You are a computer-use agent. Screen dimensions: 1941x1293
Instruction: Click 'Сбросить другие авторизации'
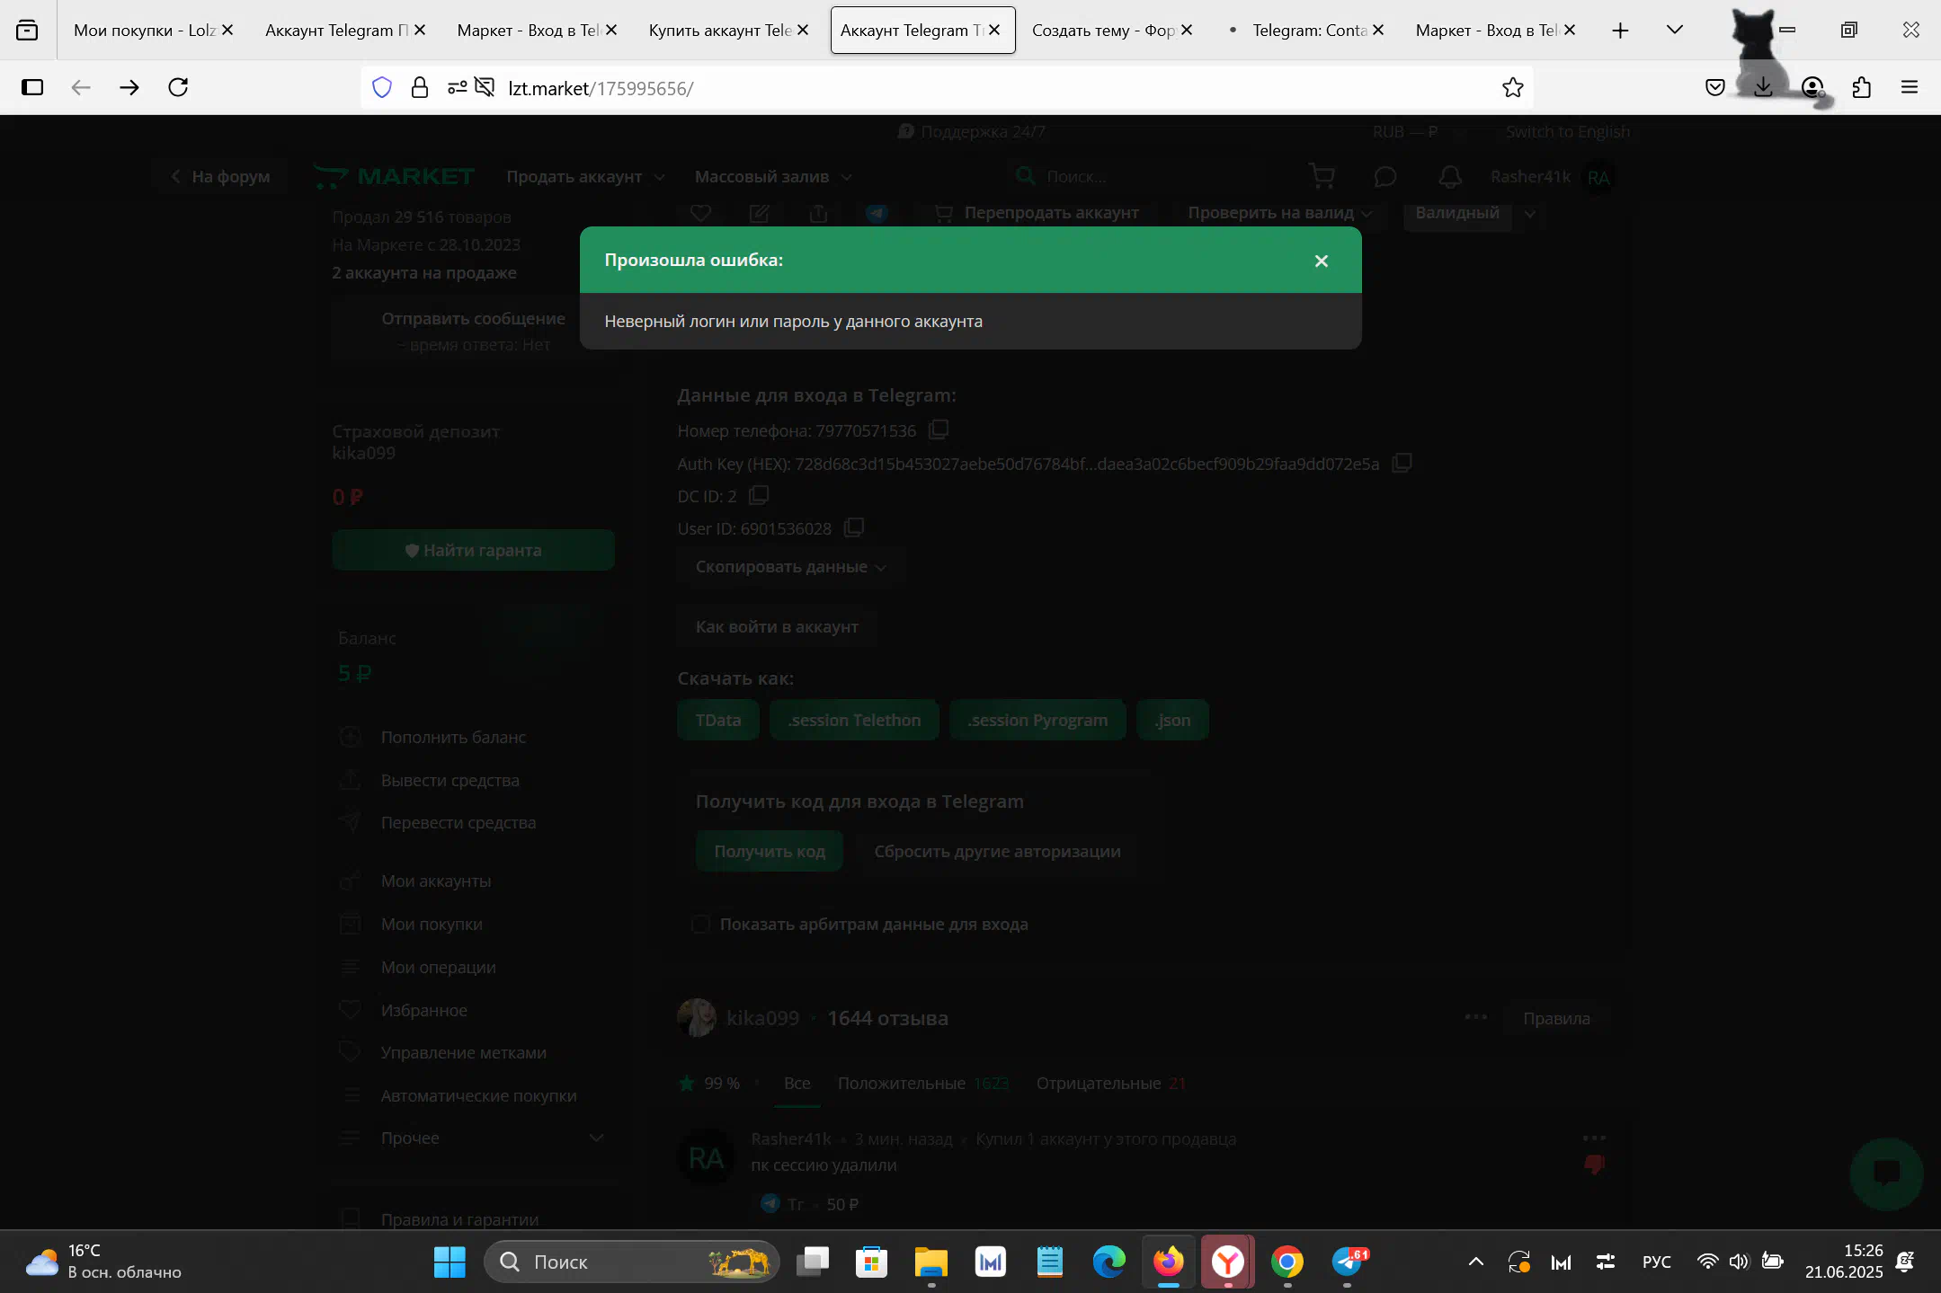point(997,852)
